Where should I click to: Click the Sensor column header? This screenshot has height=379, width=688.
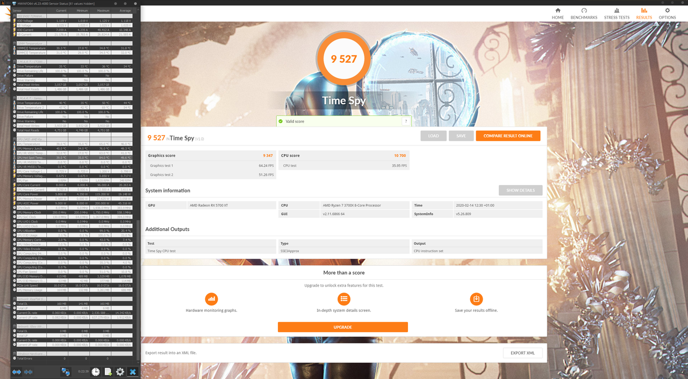(x=28, y=10)
